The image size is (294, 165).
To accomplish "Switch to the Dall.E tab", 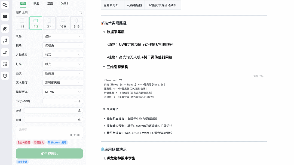I will click(64, 4).
